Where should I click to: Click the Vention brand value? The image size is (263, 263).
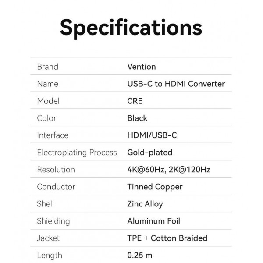coord(141,67)
